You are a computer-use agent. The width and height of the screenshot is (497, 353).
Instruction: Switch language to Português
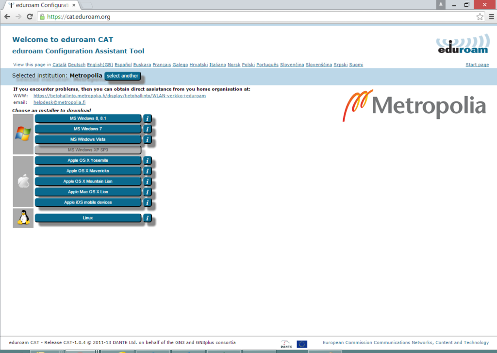pos(267,65)
